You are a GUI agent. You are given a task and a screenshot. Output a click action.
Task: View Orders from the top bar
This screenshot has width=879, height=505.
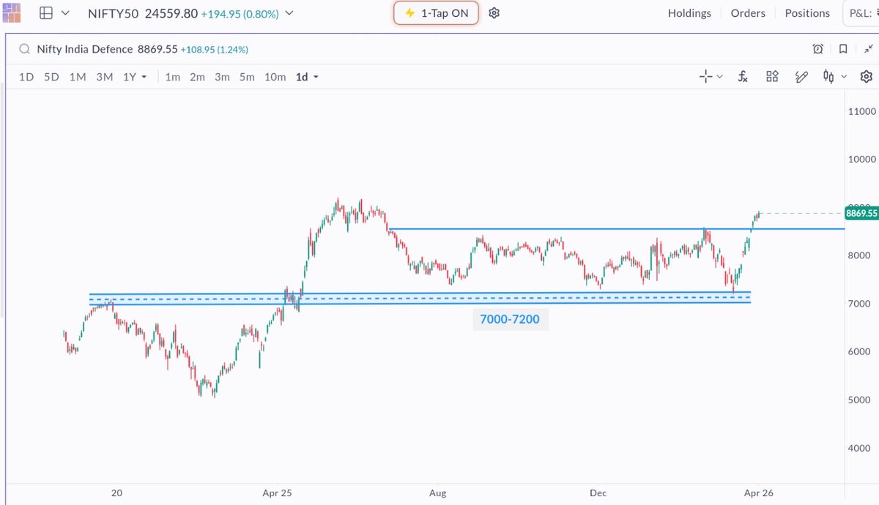[747, 12]
